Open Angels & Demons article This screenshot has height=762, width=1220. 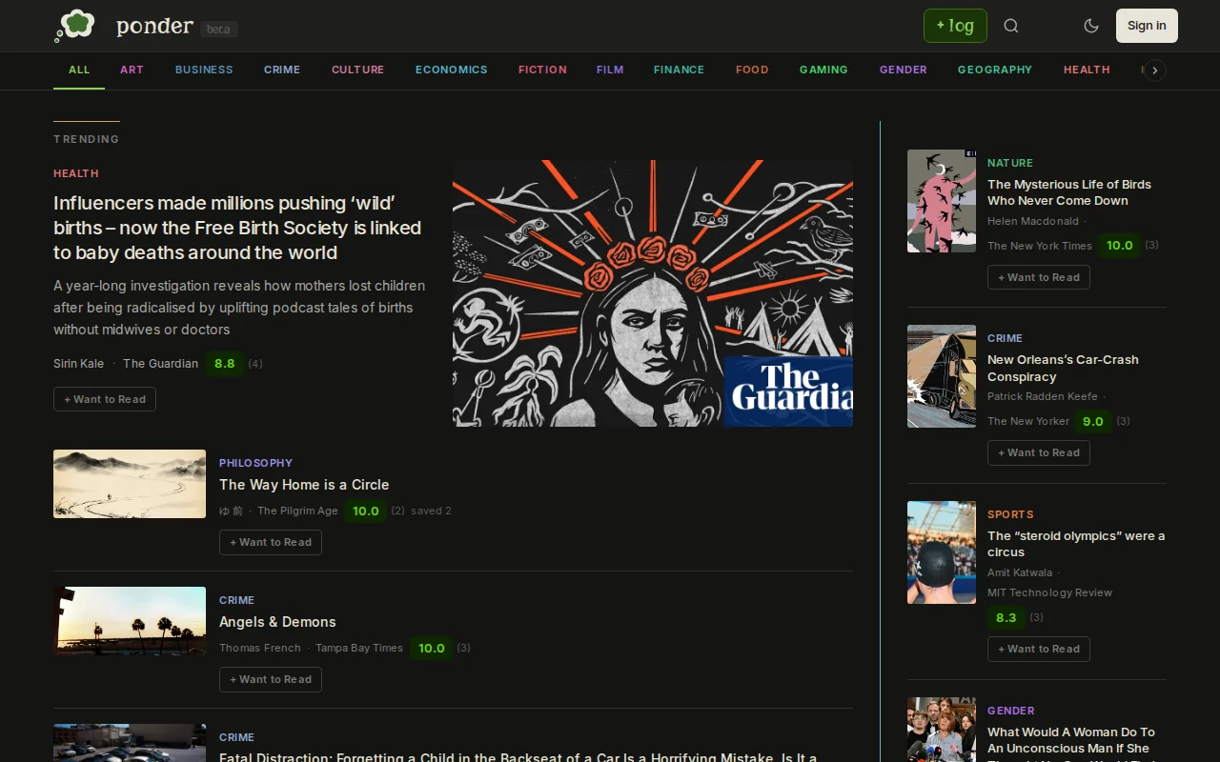tap(277, 622)
